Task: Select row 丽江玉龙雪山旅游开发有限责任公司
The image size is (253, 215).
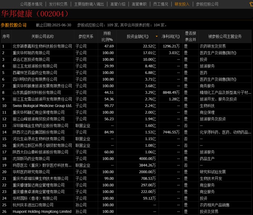Action: [x=126, y=99]
